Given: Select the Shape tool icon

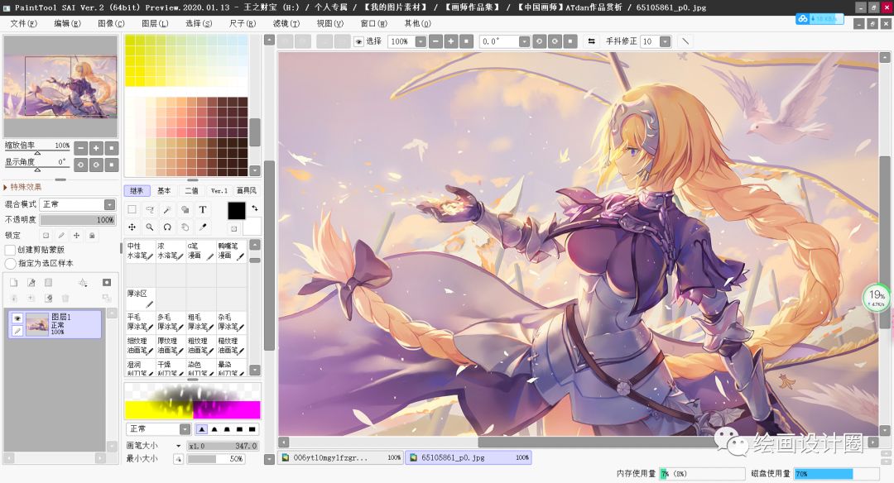Looking at the screenshot, I should point(185,209).
